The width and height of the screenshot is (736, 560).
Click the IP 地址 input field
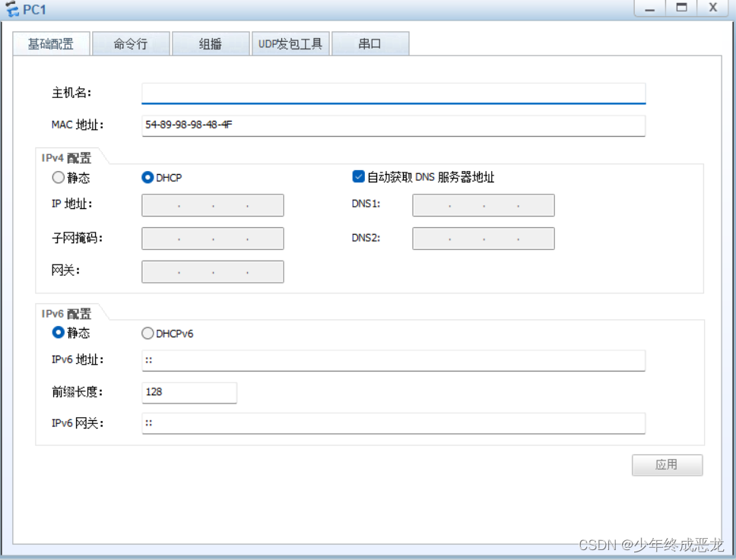[213, 205]
